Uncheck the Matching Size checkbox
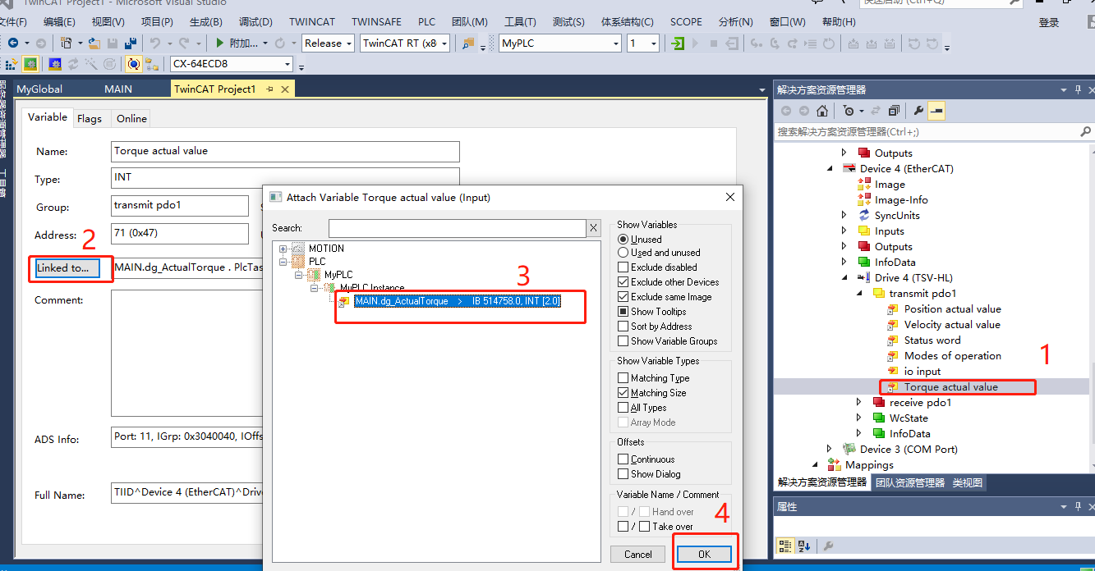 623,393
